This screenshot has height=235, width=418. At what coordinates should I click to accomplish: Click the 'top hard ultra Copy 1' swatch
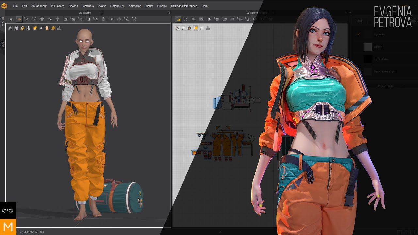click(368, 71)
